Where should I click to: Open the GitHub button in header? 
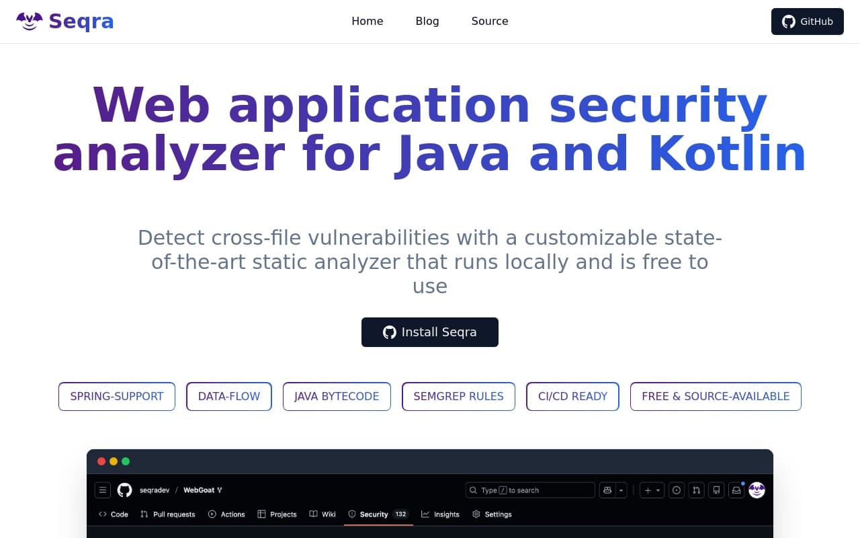807,22
